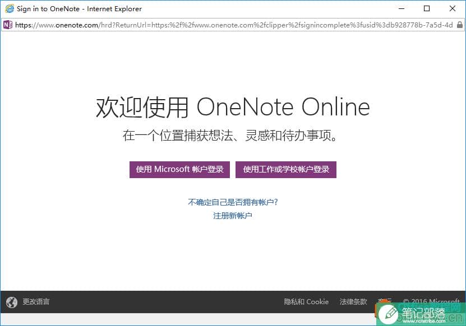Click the 在一个位置捕获想法 subtitle text
The width and height of the screenshot is (466, 326).
(230, 136)
